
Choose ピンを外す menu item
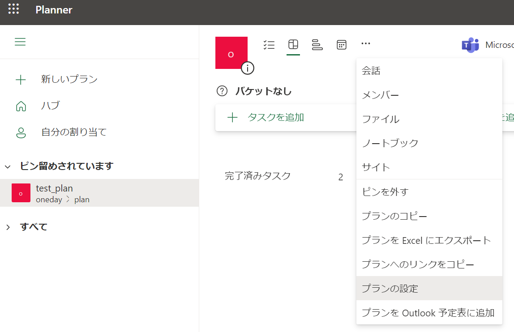coord(429,192)
